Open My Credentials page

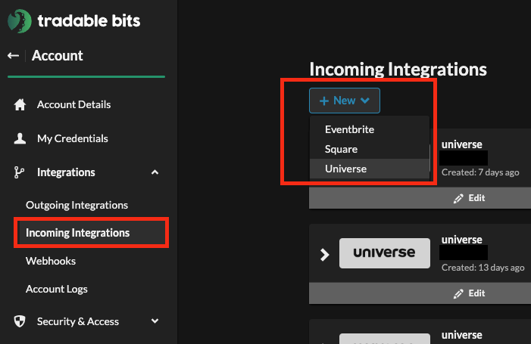pos(73,138)
